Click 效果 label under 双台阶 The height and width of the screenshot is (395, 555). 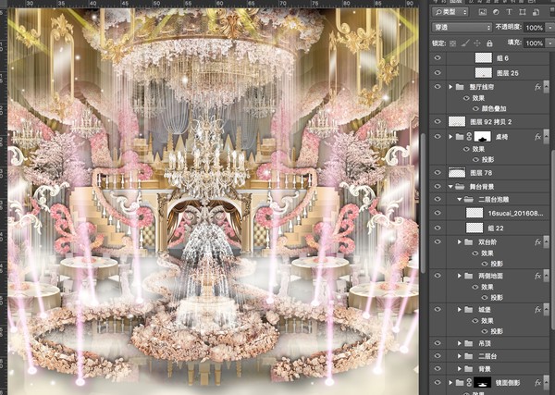487,253
